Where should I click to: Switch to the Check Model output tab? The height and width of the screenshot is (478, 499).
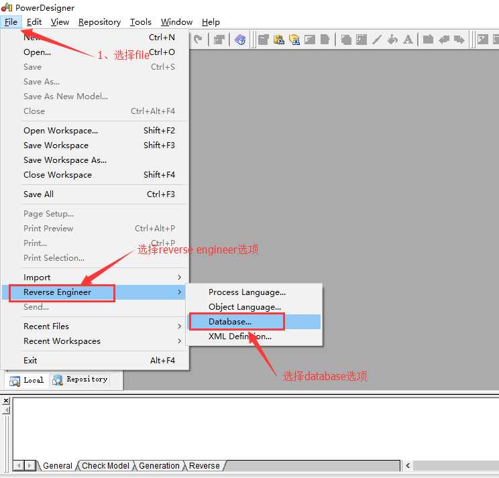point(105,465)
